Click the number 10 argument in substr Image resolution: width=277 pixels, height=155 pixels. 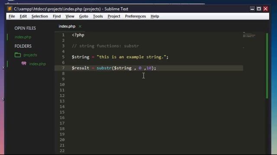click(149, 68)
